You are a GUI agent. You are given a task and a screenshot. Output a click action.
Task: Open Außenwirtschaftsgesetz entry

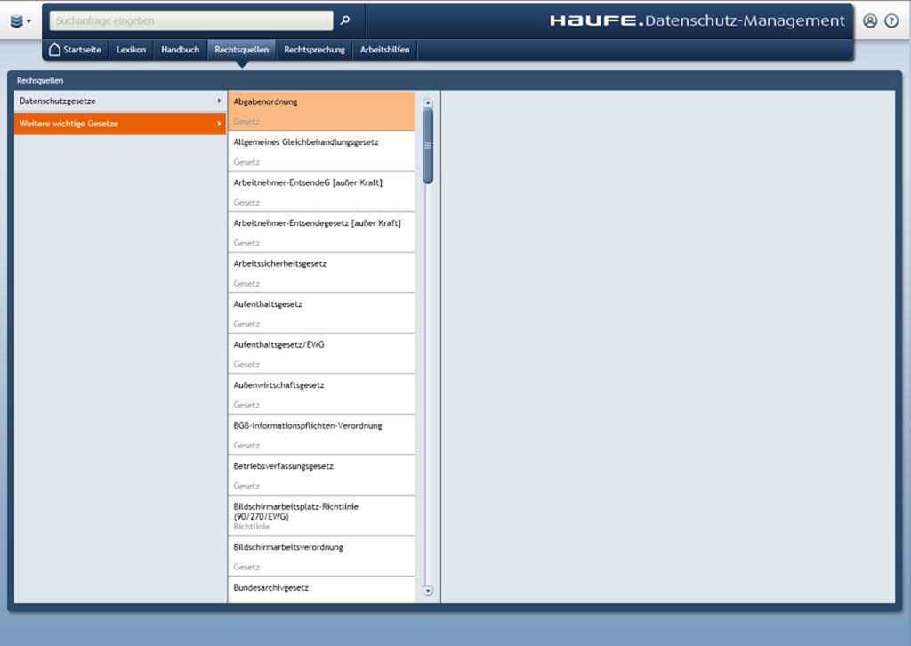(321, 394)
